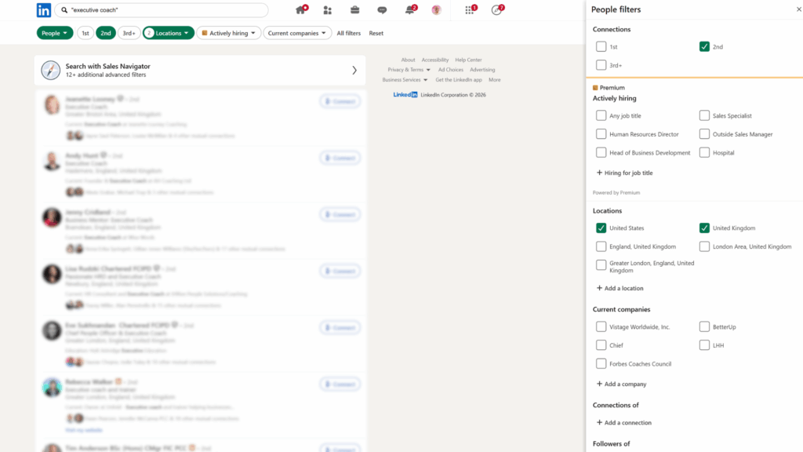
Task: Toggle the 3rd+ connections filter pill
Action: point(129,33)
